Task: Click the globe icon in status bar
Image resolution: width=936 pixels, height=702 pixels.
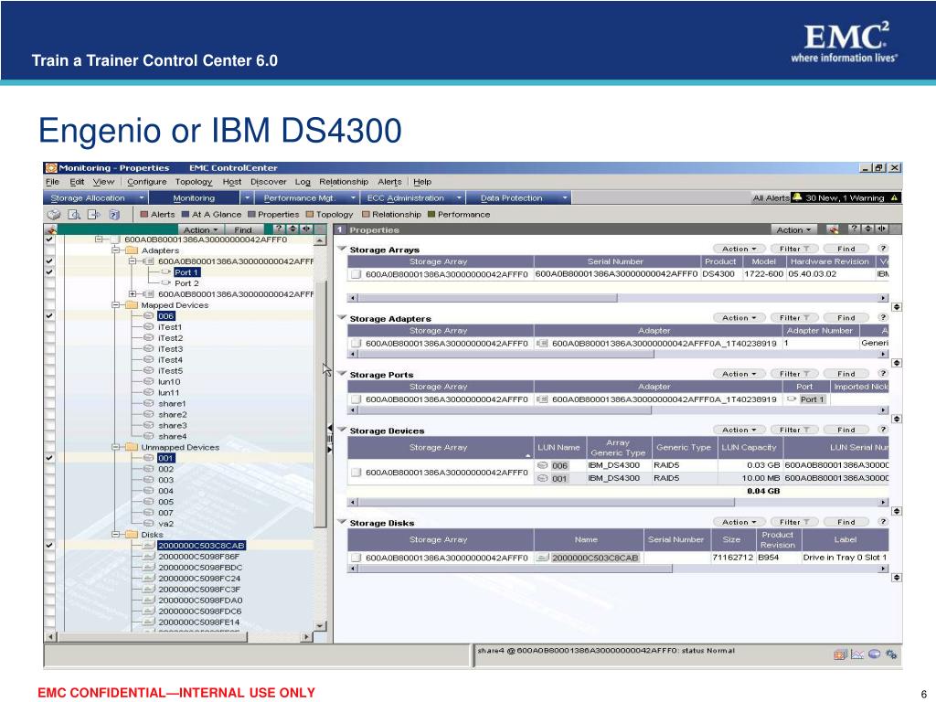Action: [875, 654]
